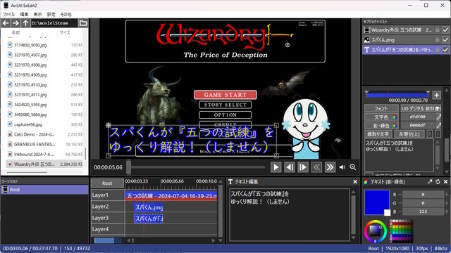Click the speaker volume icon
The height and width of the screenshot is (253, 451).
pyautogui.click(x=342, y=167)
